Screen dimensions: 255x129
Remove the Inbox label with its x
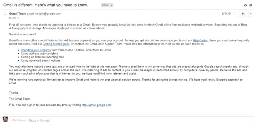112,5
